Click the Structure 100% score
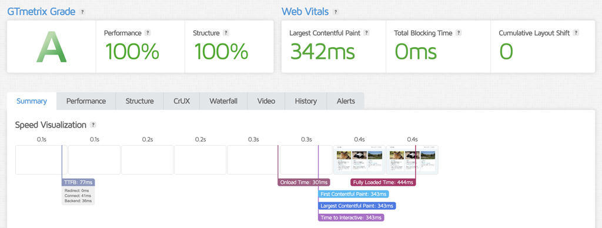The width and height of the screenshot is (602, 228). pyautogui.click(x=221, y=51)
